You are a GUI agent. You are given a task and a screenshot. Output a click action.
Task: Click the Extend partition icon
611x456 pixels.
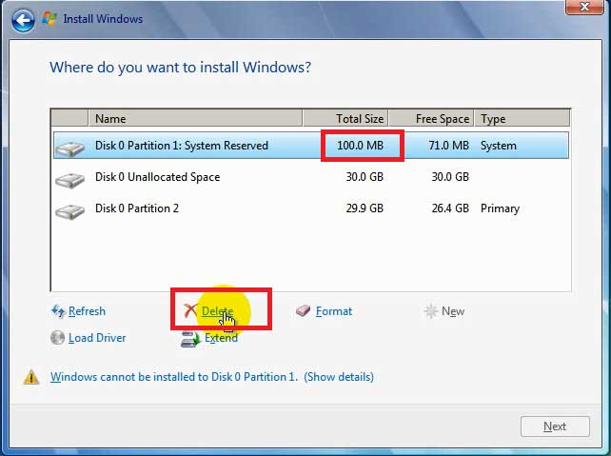point(190,338)
